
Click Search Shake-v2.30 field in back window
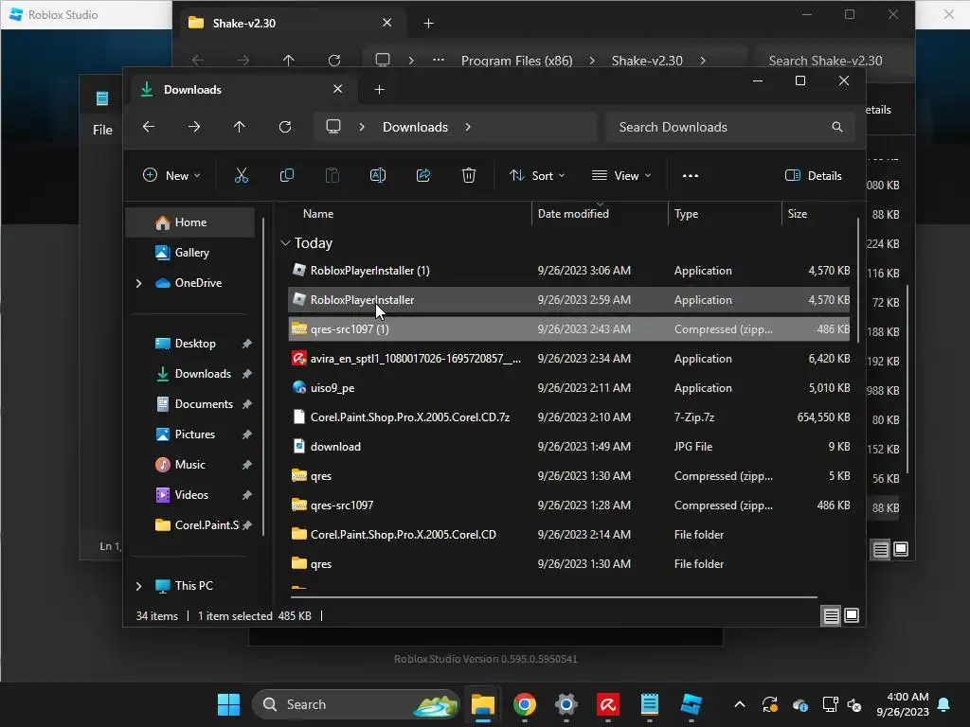834,61
